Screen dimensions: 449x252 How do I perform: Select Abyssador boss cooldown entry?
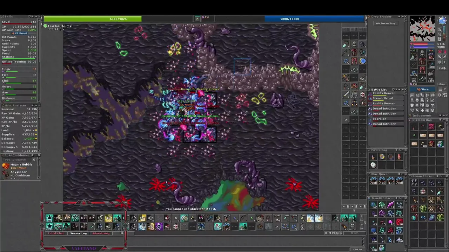click(x=19, y=174)
